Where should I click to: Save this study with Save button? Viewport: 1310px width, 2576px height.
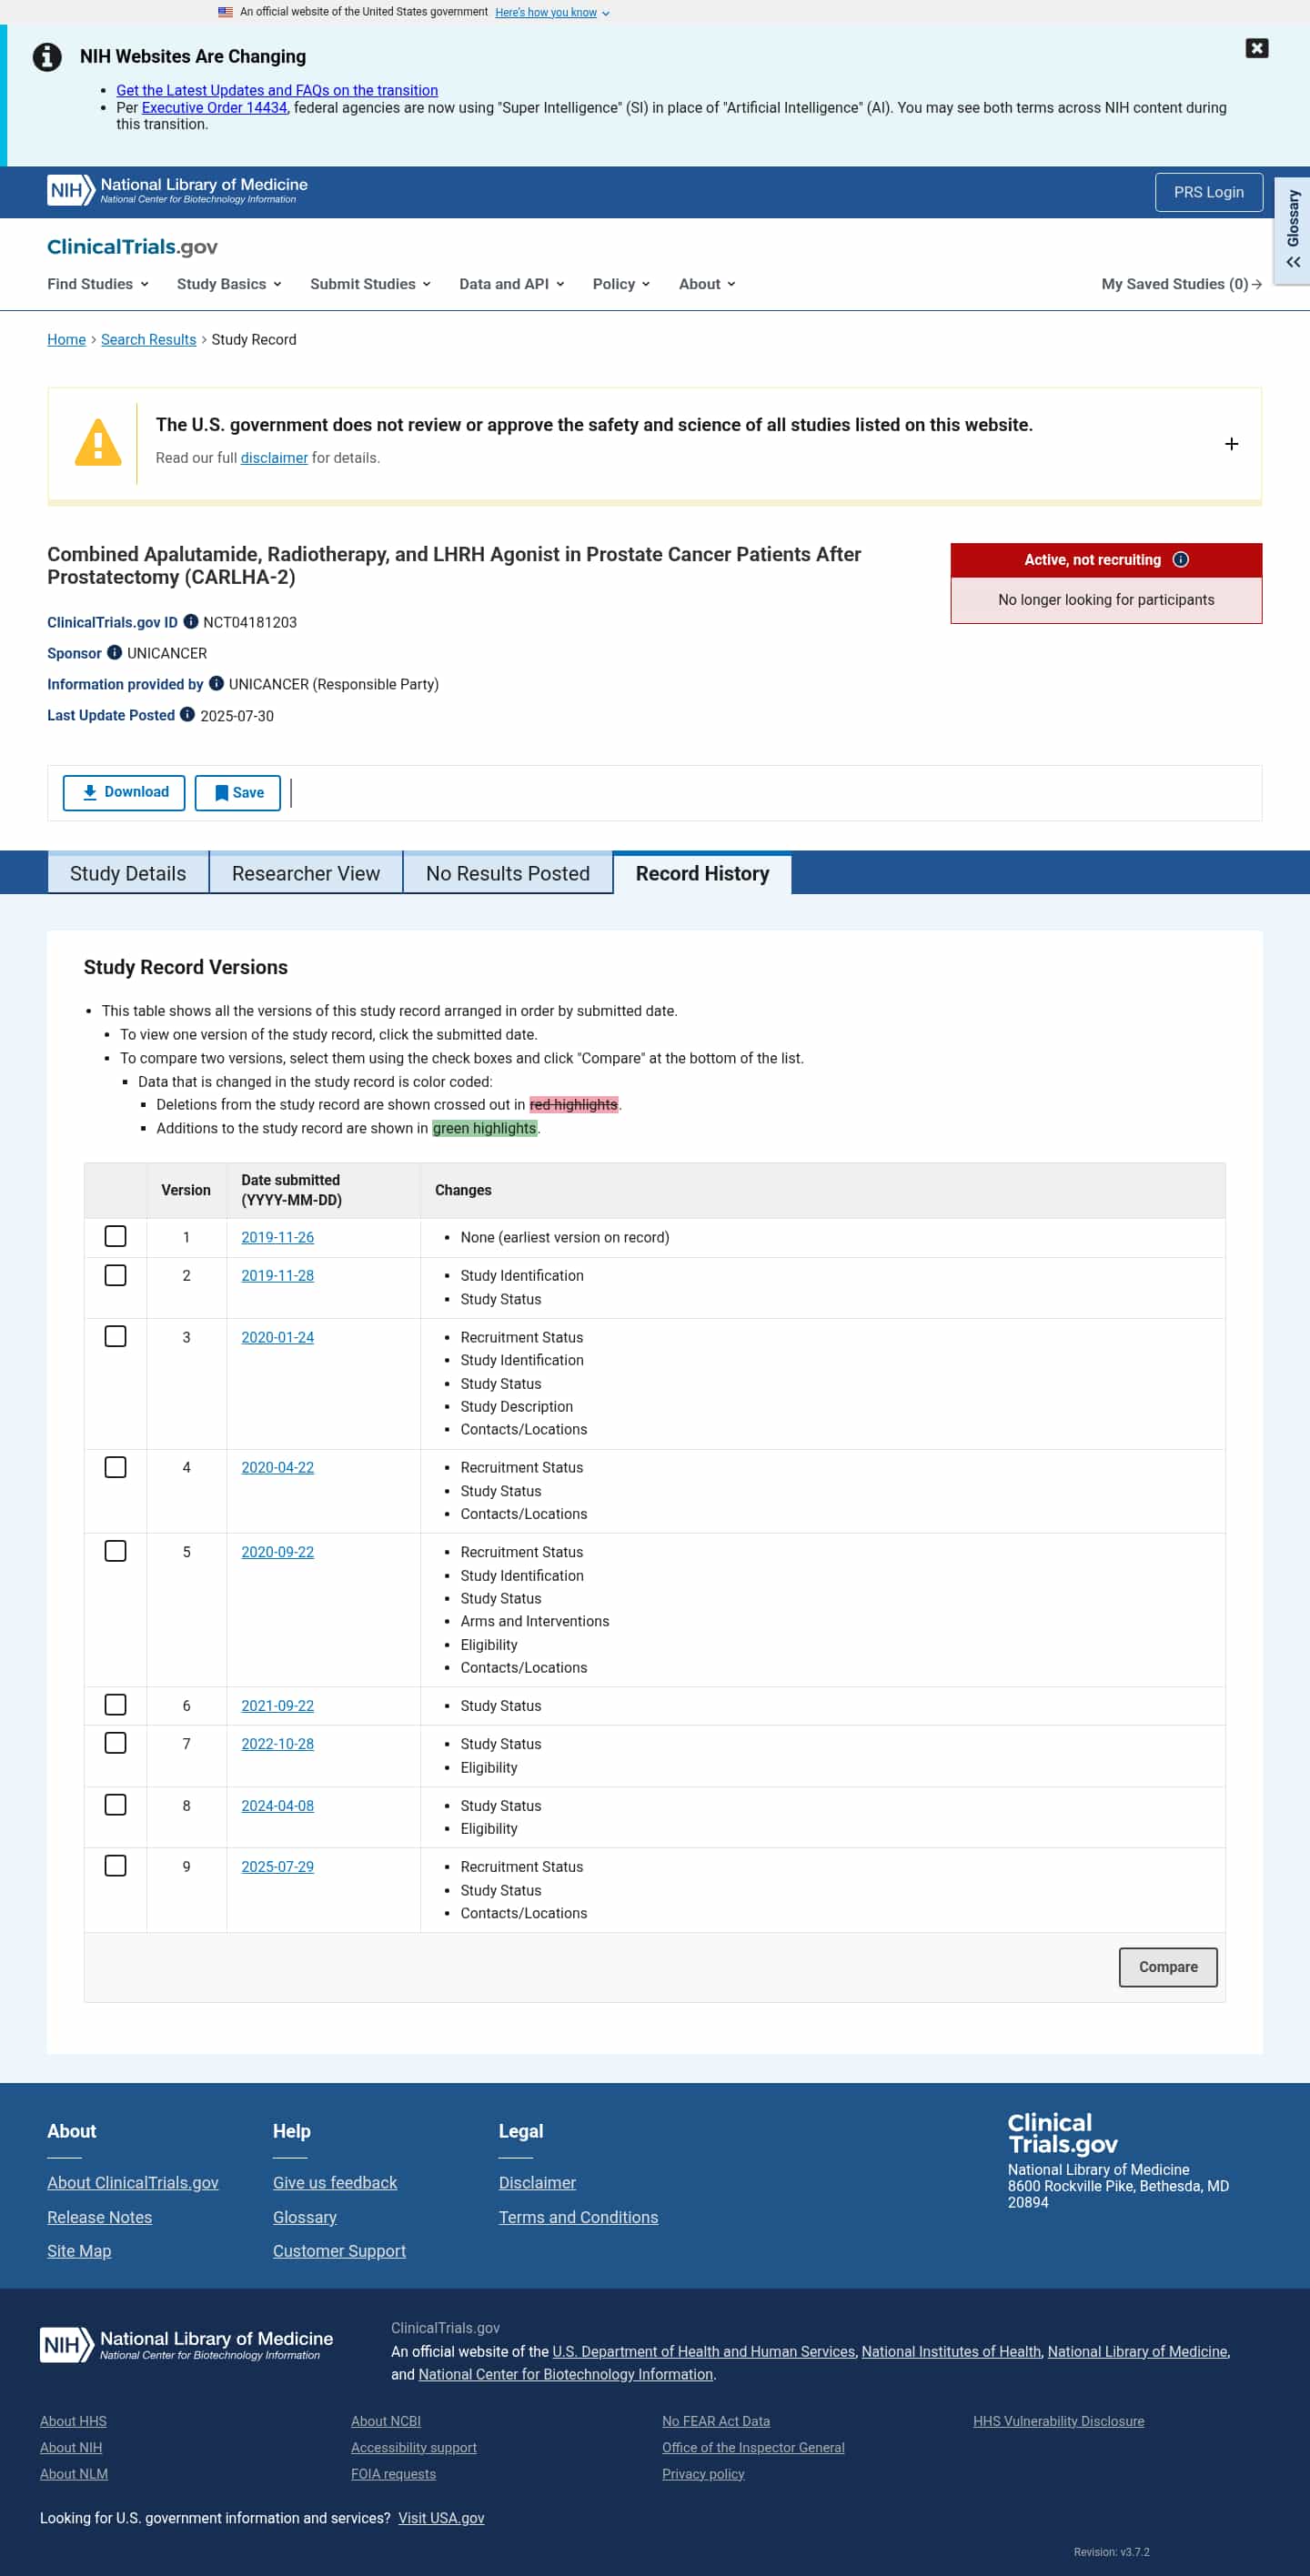pyautogui.click(x=238, y=792)
